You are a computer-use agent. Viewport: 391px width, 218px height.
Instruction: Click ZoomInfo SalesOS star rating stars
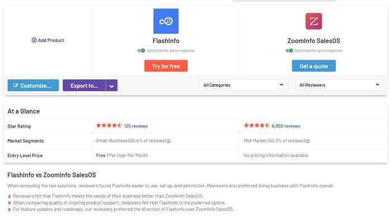click(256, 125)
